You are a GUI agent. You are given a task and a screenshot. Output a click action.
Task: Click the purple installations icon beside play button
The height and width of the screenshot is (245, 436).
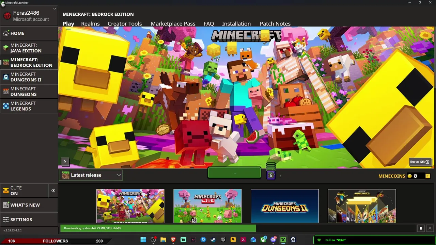[x=271, y=175]
